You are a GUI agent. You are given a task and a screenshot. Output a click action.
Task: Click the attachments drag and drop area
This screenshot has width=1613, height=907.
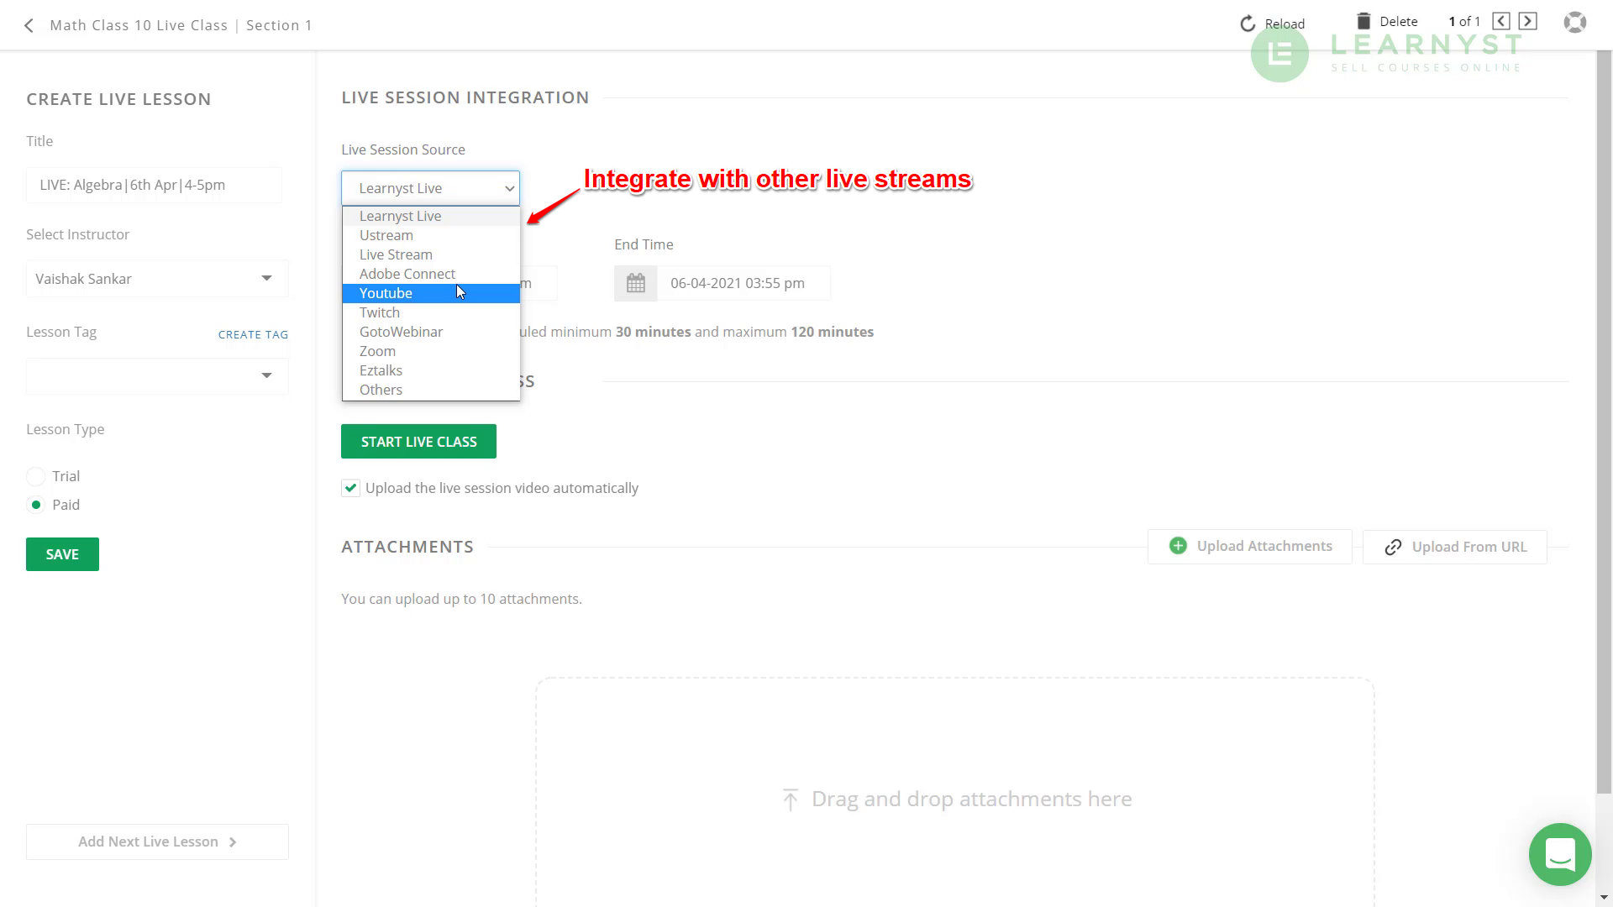click(955, 792)
